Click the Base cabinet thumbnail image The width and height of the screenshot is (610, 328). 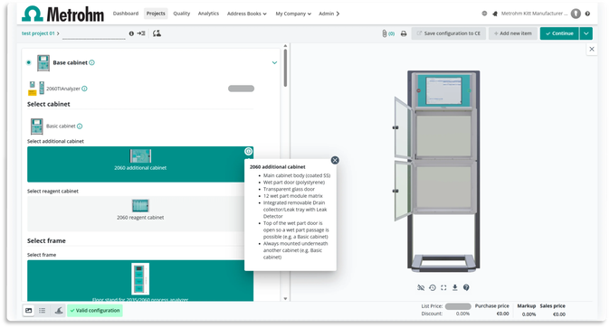[43, 63]
